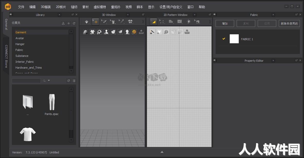Click the Library search input field

coord(26,81)
